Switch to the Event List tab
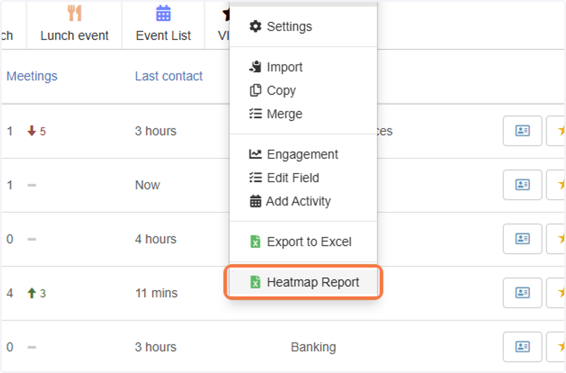The height and width of the screenshot is (373, 566). [x=163, y=25]
